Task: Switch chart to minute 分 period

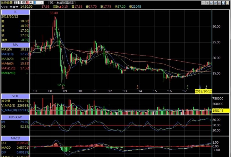Action: [31, 3]
